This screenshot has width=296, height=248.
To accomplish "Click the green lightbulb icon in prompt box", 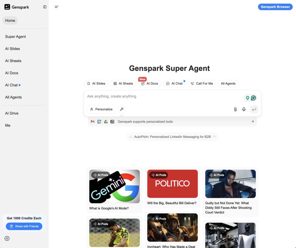I will coord(247,98).
